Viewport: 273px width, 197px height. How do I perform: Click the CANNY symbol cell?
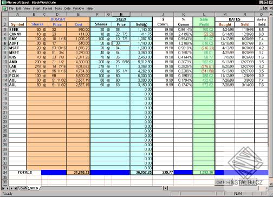(17, 34)
